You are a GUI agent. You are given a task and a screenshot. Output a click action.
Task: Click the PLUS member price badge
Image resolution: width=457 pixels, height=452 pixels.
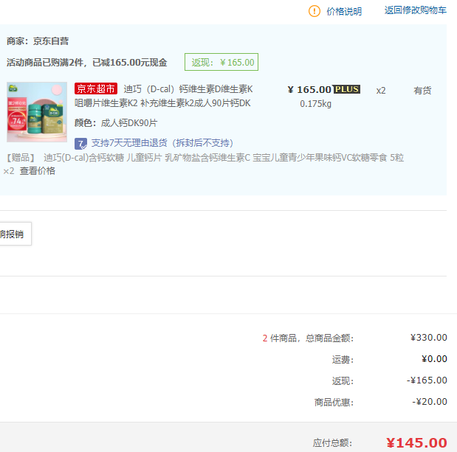click(347, 89)
